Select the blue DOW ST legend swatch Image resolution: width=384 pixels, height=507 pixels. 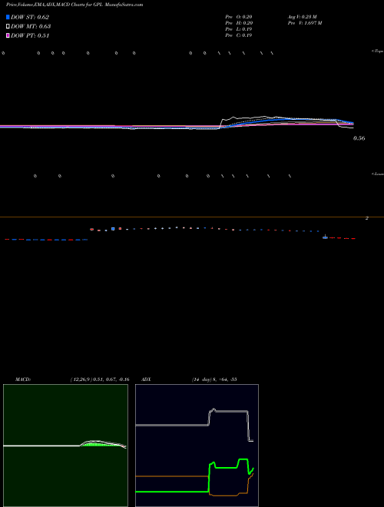pyautogui.click(x=8, y=17)
